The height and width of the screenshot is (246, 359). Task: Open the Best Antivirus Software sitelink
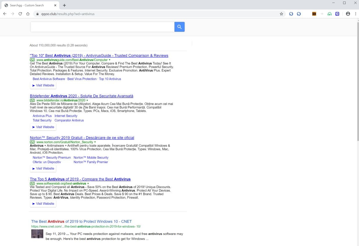[49, 79]
